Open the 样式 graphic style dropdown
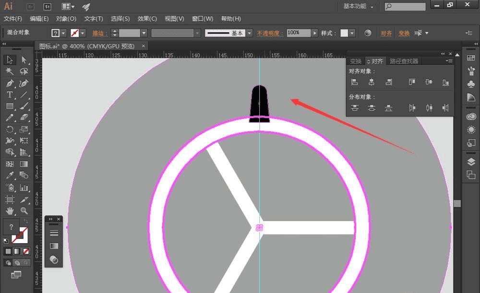The width and height of the screenshot is (480, 293). pos(352,33)
